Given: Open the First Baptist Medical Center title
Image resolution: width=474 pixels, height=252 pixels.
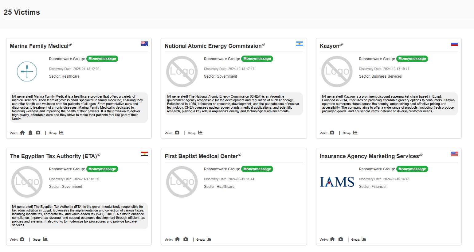Looking at the screenshot, I should pos(201,156).
